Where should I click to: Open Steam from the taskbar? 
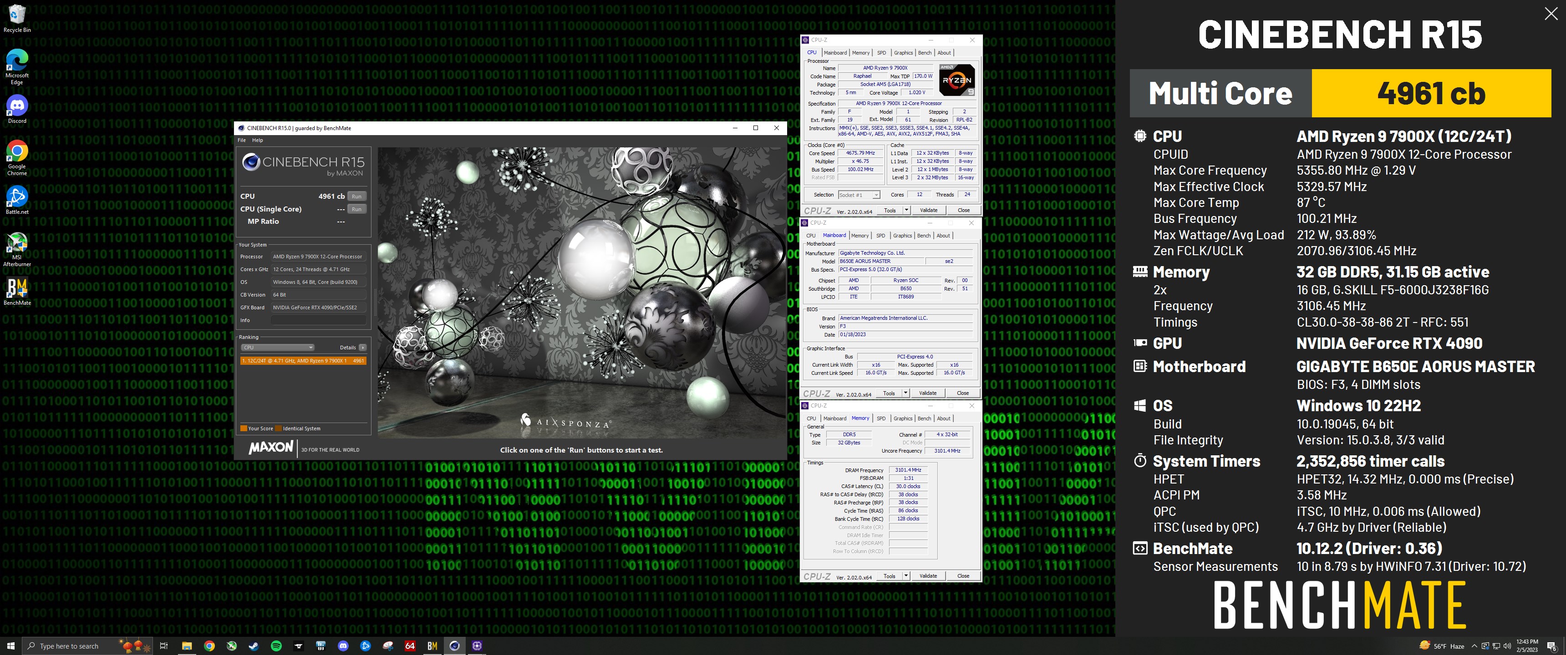254,645
